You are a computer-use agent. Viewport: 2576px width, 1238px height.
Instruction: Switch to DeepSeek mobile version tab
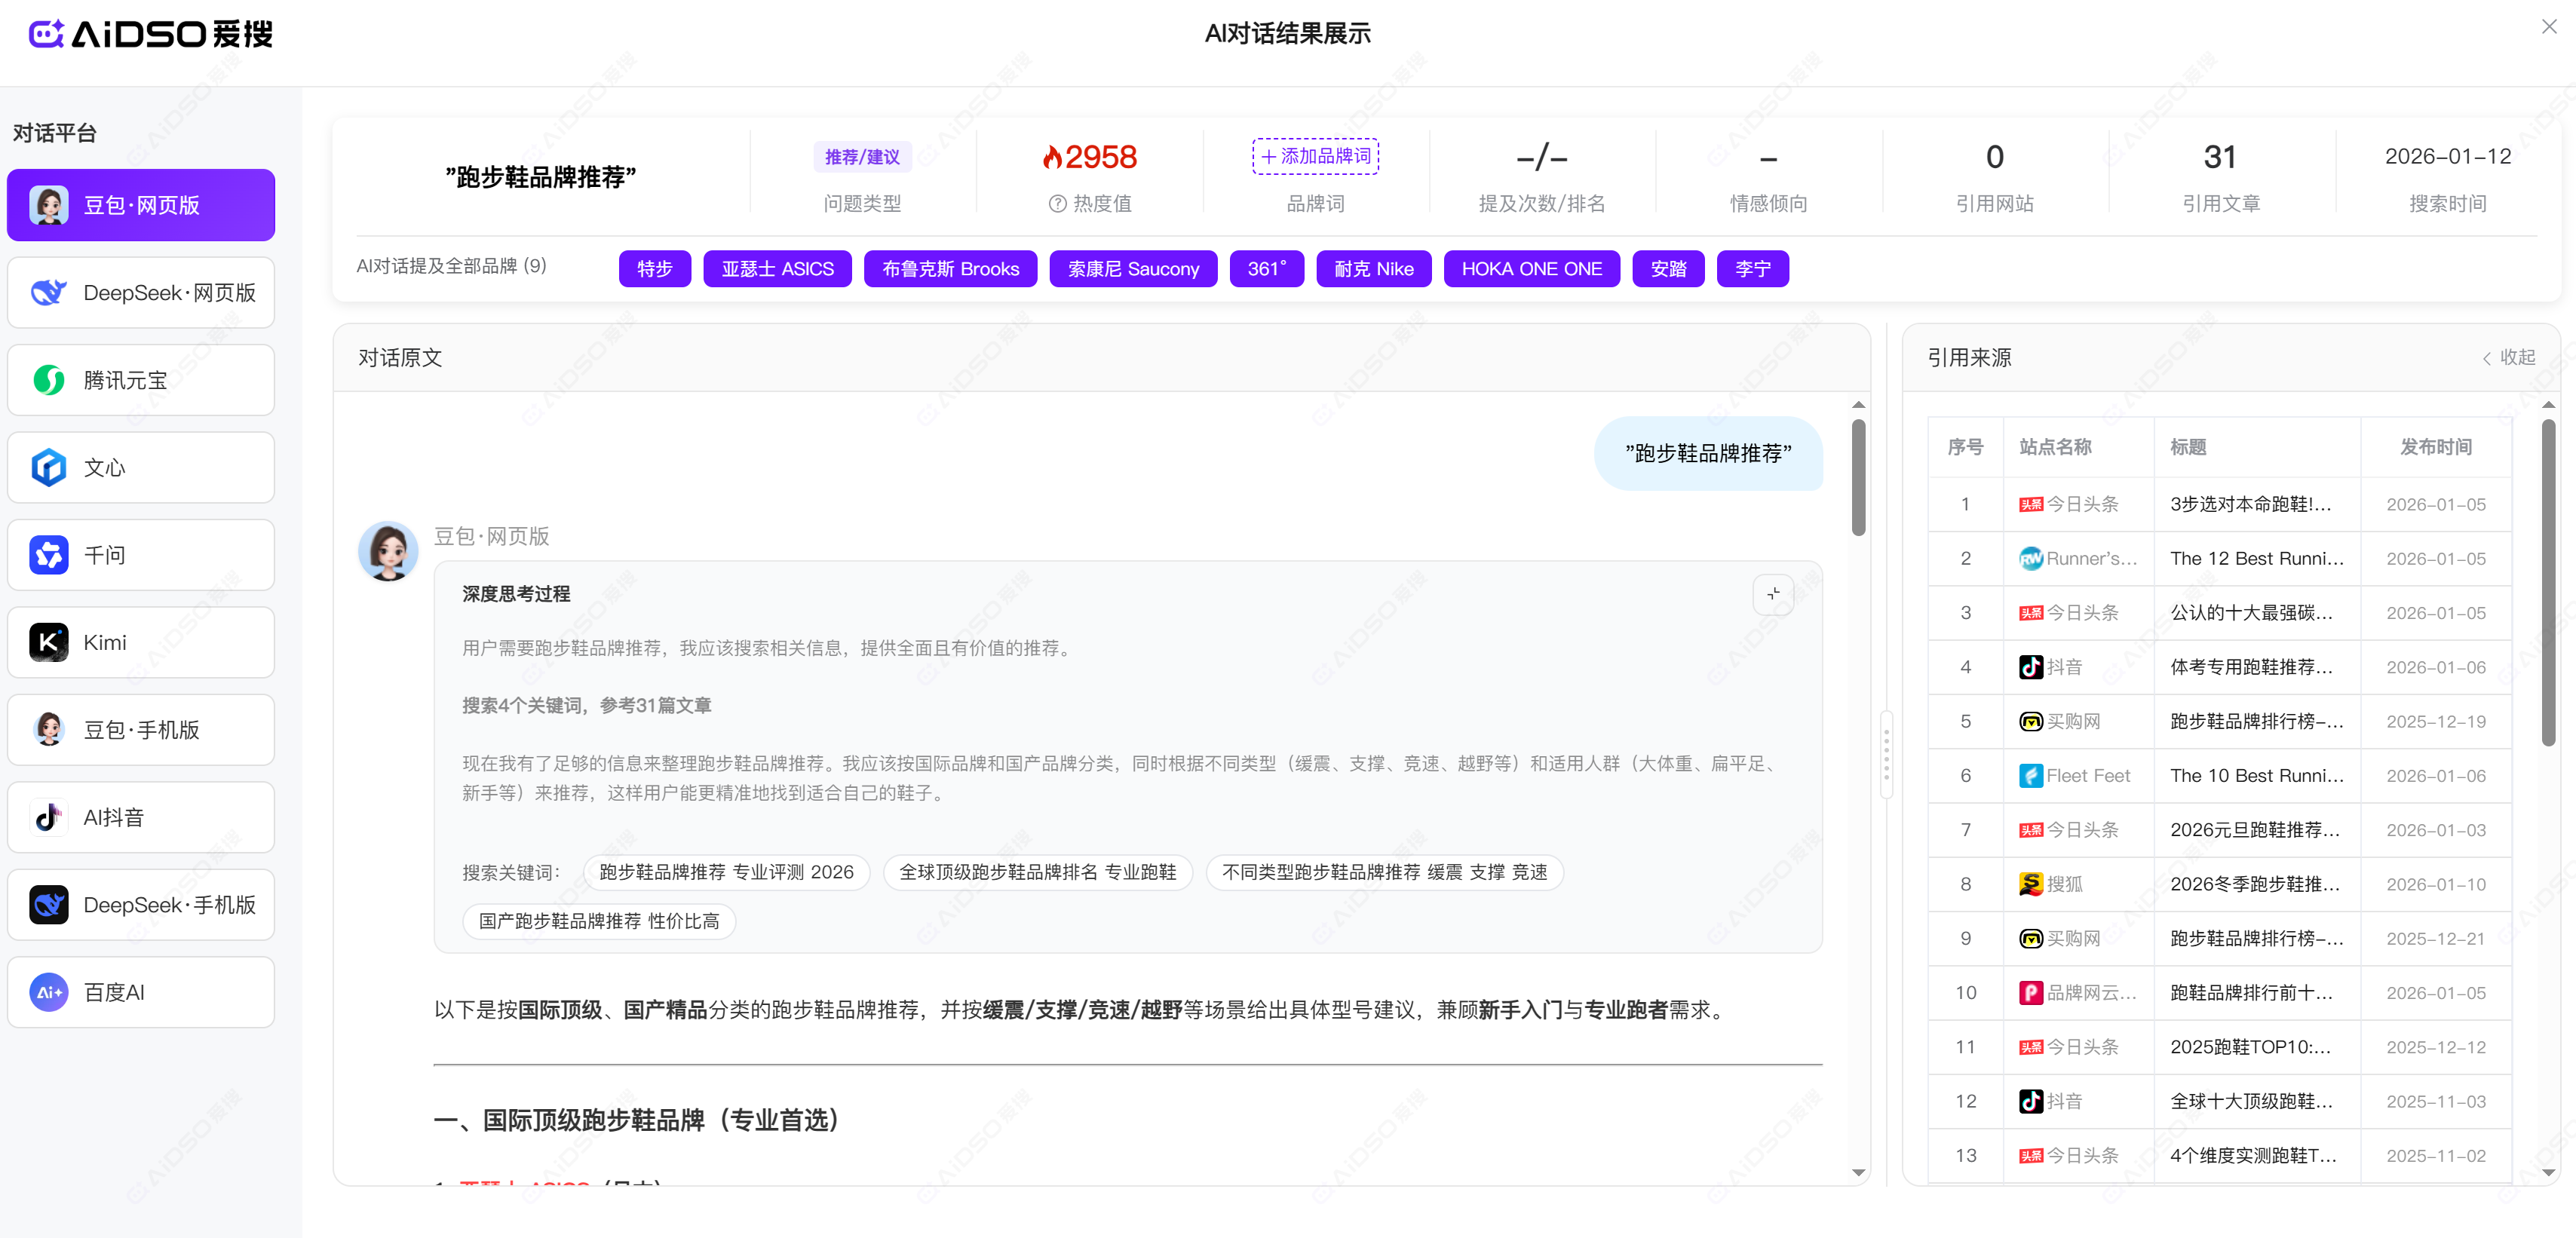(141, 905)
